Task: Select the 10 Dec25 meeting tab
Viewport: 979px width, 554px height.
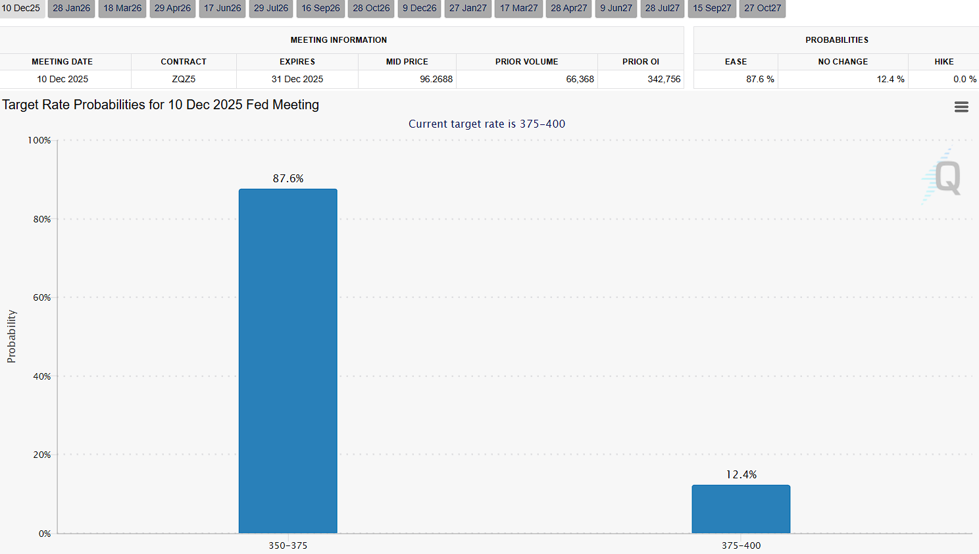Action: click(21, 9)
